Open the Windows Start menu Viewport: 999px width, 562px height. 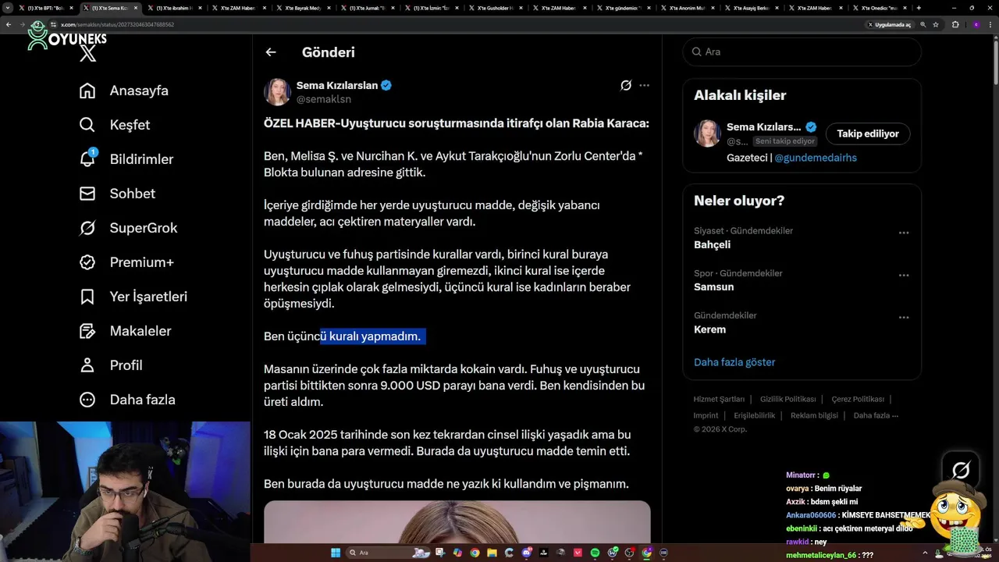click(336, 553)
